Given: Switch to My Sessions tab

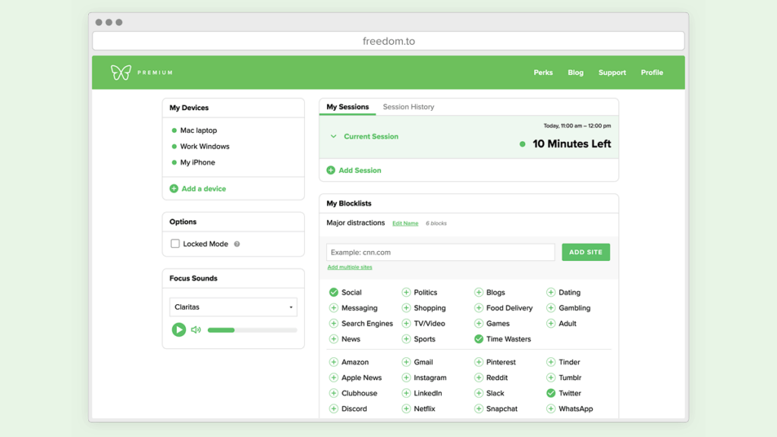Looking at the screenshot, I should click(x=348, y=107).
